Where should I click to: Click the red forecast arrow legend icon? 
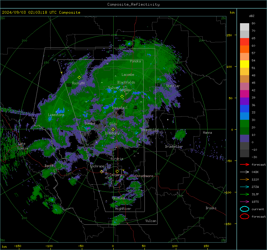(244, 164)
